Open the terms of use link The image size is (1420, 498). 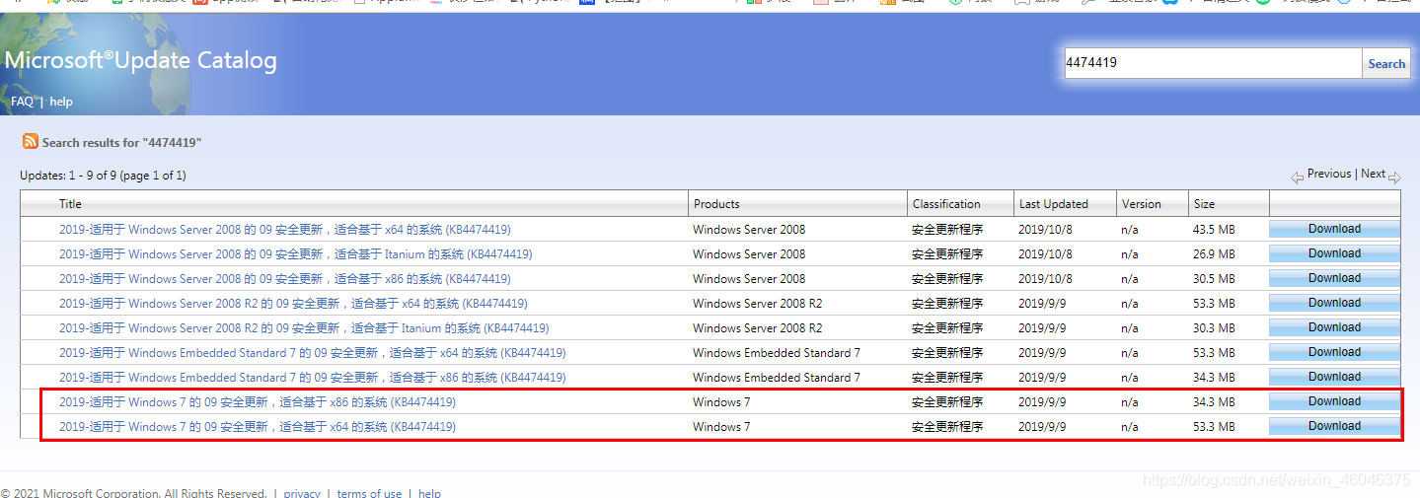[x=369, y=493]
